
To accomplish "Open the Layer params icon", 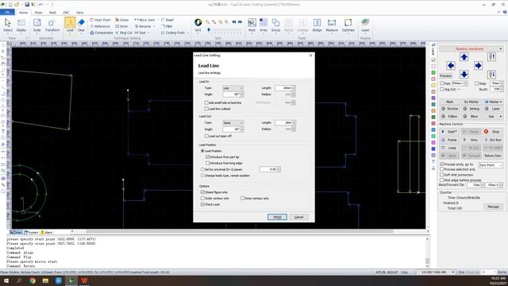I will click(x=365, y=25).
